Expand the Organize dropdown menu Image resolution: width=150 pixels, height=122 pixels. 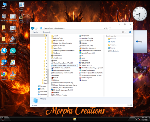(36, 32)
